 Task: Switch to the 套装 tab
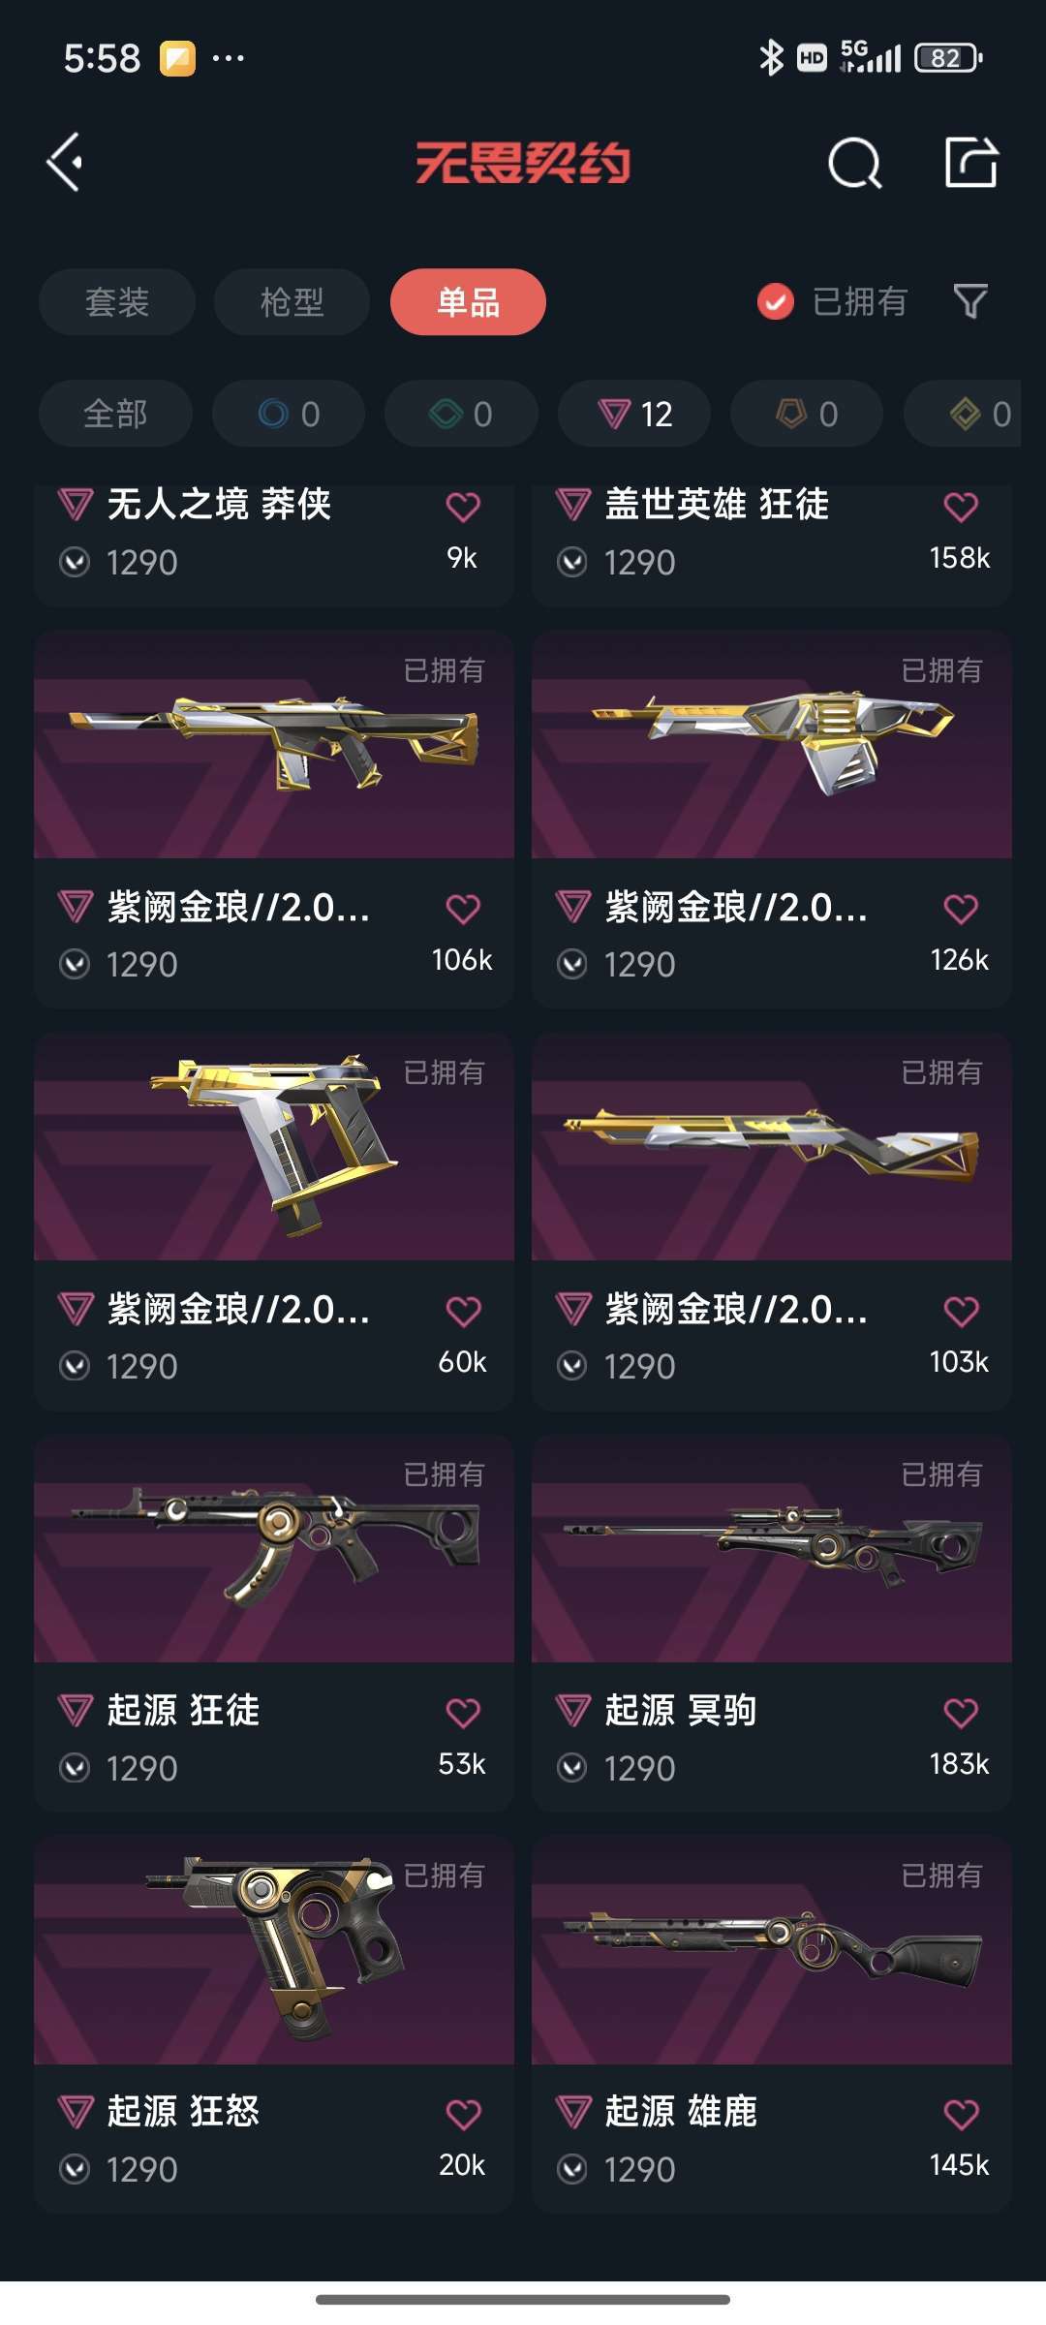pos(117,301)
